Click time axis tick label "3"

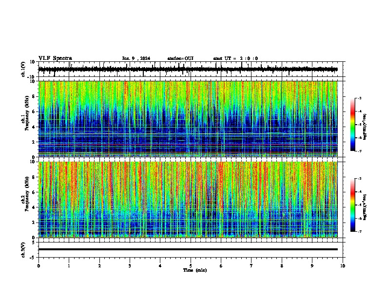point(130,266)
